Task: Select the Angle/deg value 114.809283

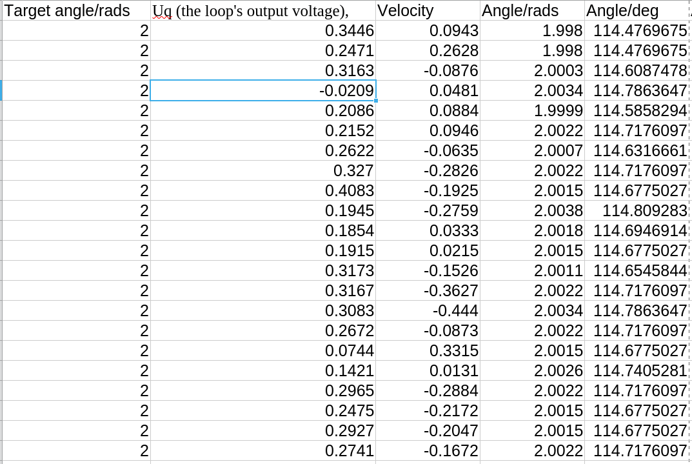Action: tap(637, 210)
